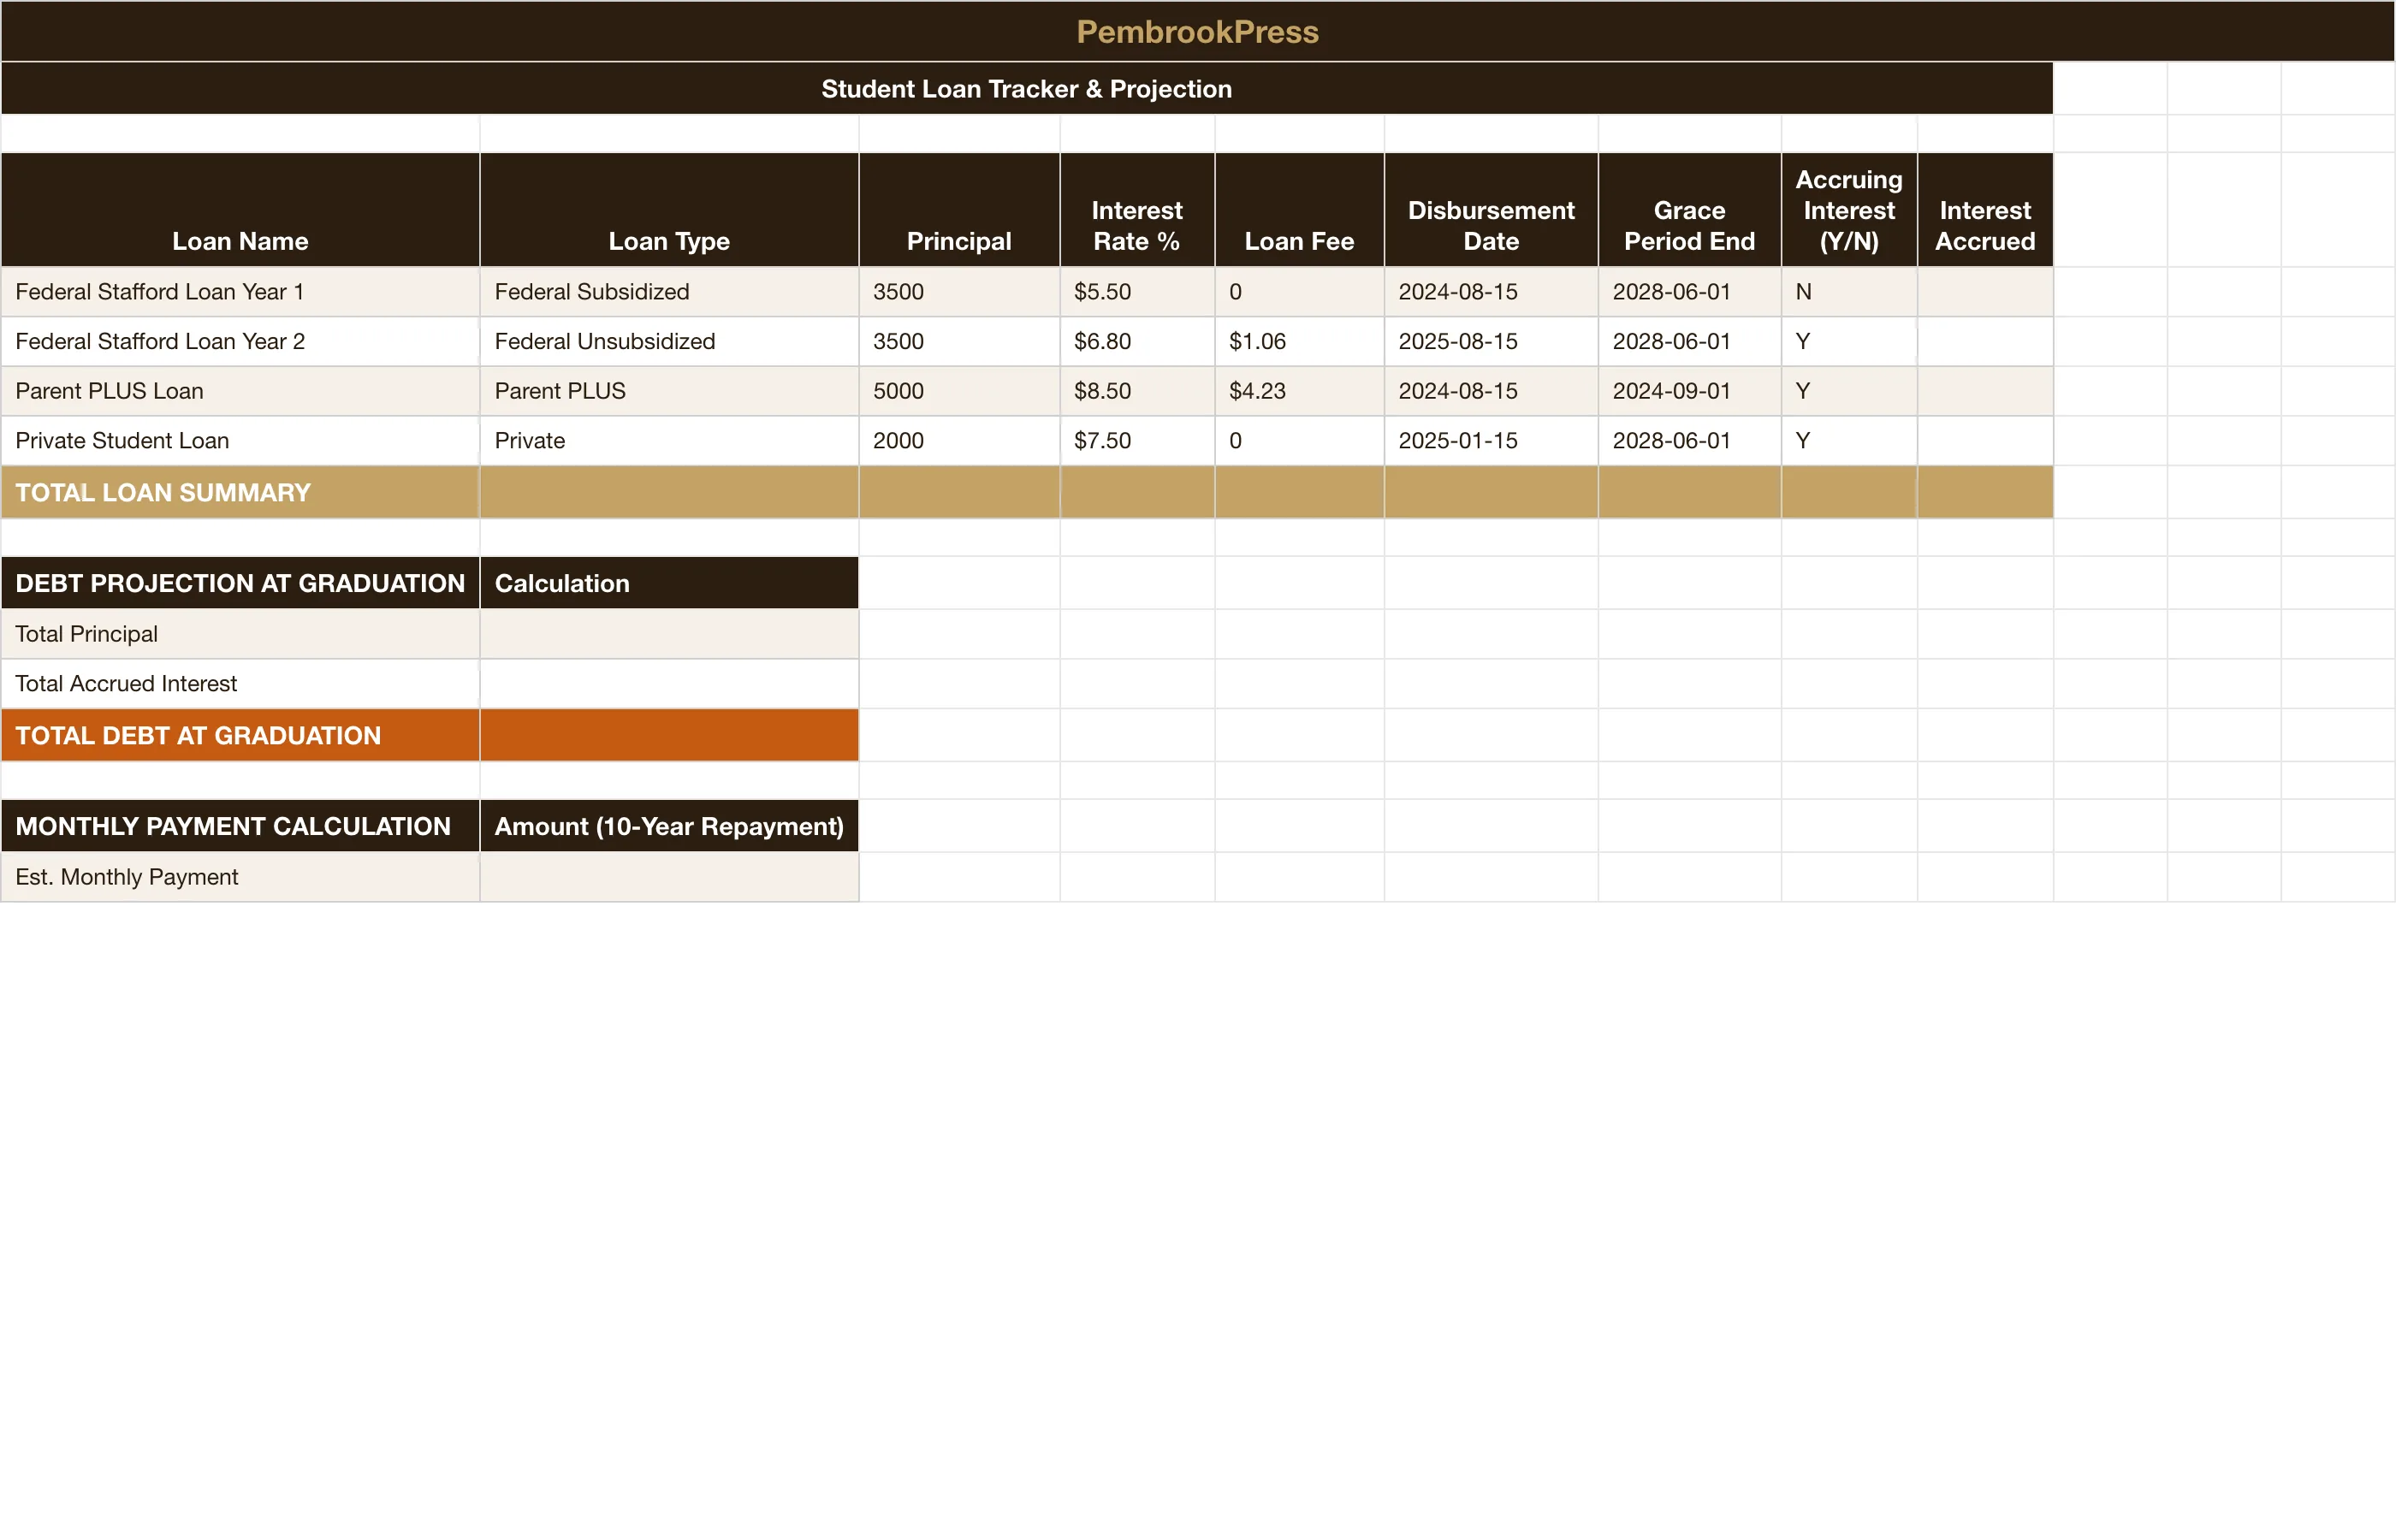Select the Federal Unsubsidized cell

coord(669,342)
